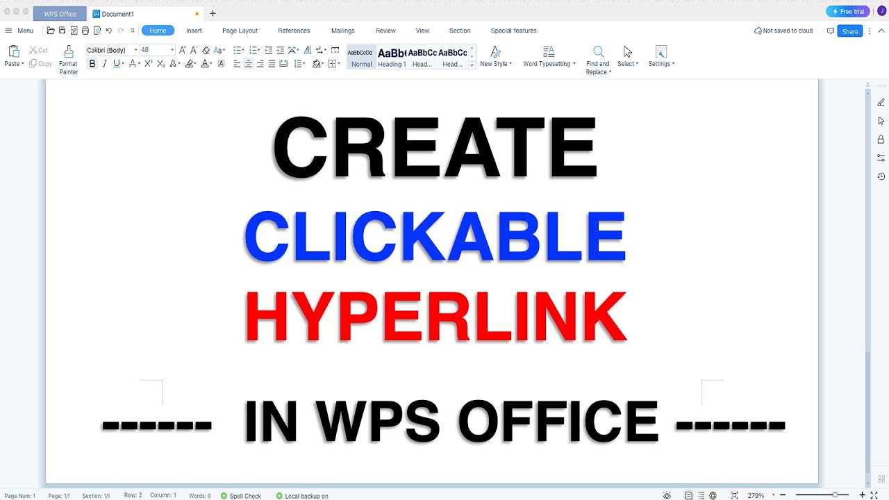Click the text highlight color button

point(189,63)
